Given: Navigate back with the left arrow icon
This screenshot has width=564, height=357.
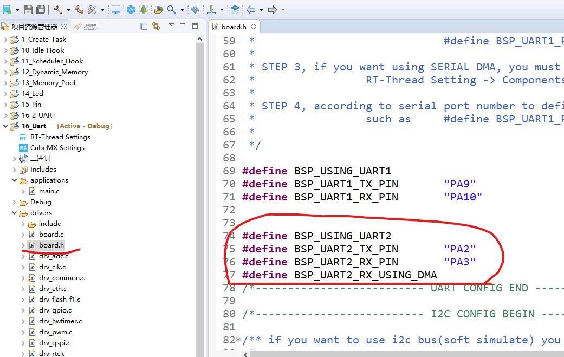Looking at the screenshot, I should (x=250, y=10).
